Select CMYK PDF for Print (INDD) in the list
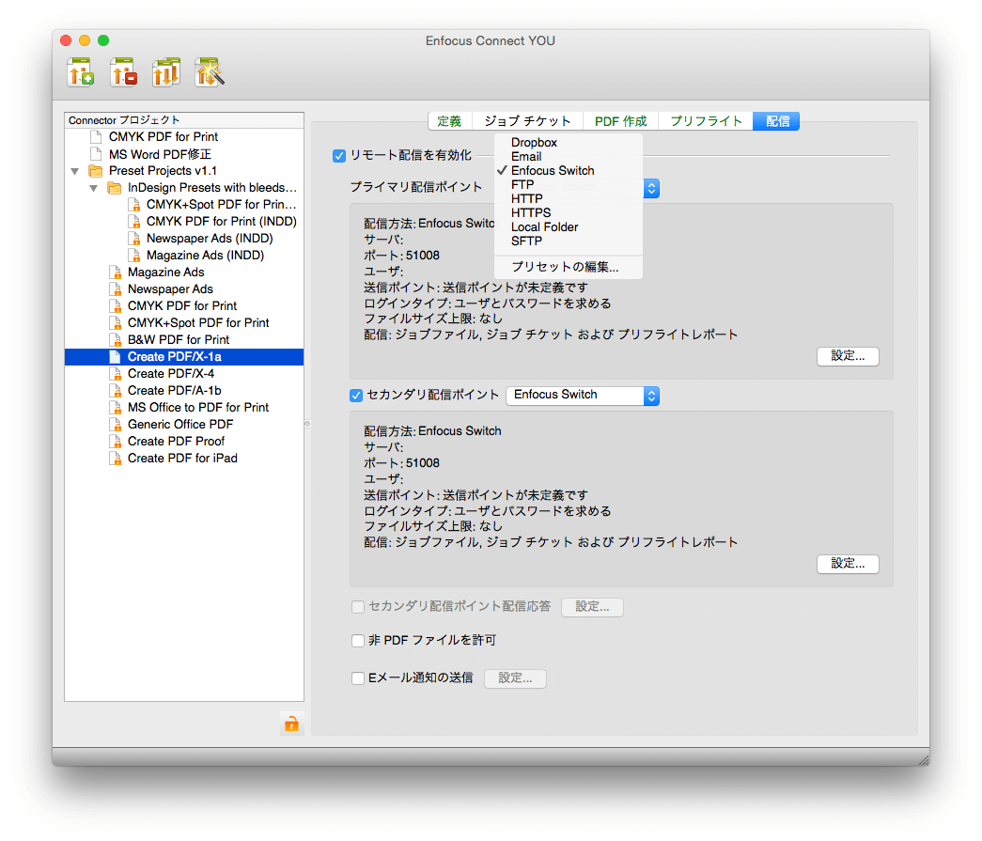This screenshot has height=841, width=982. [x=184, y=222]
